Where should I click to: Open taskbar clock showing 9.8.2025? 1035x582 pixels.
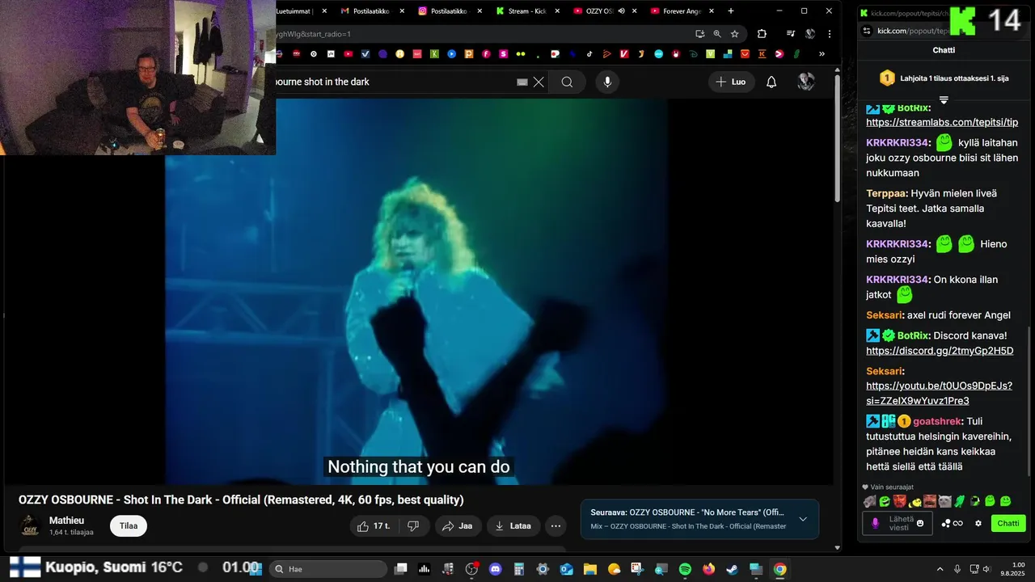pos(1012,569)
